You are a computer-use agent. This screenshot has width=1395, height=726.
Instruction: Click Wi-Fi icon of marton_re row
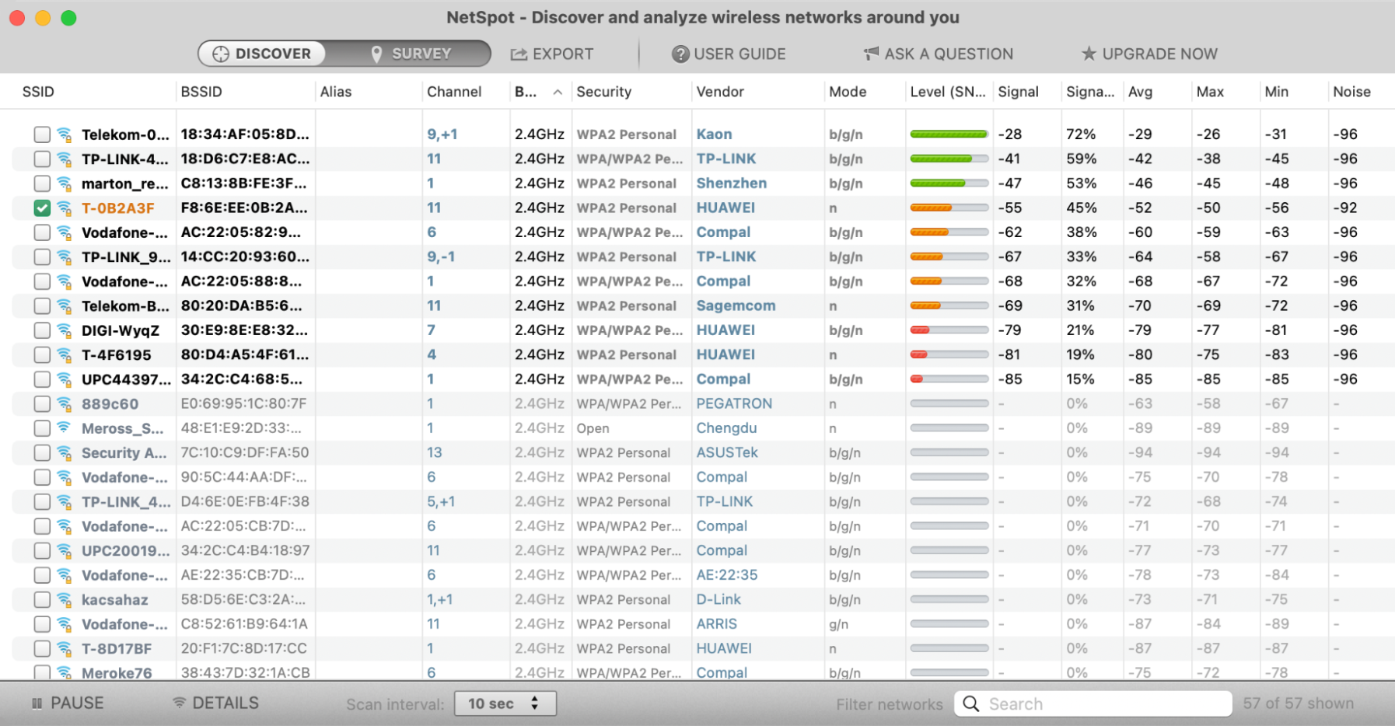[65, 183]
